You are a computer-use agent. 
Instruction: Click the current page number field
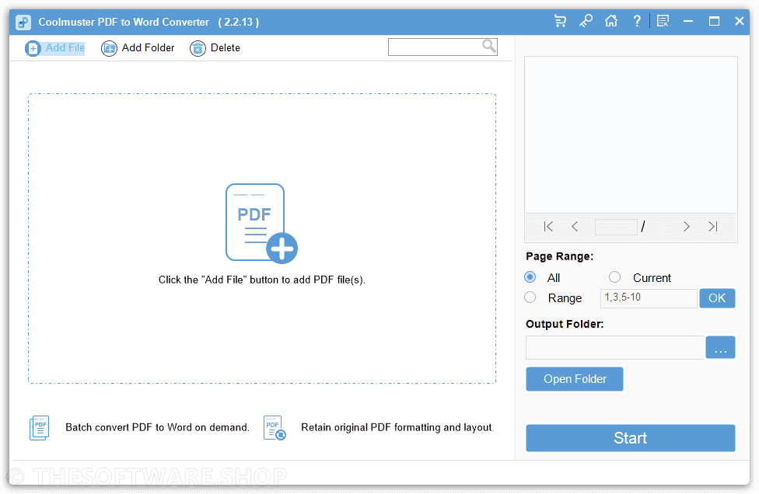coord(616,227)
